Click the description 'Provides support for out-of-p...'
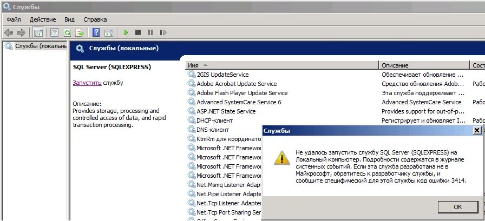Viewport: 485px width, 221px height. 423,111
